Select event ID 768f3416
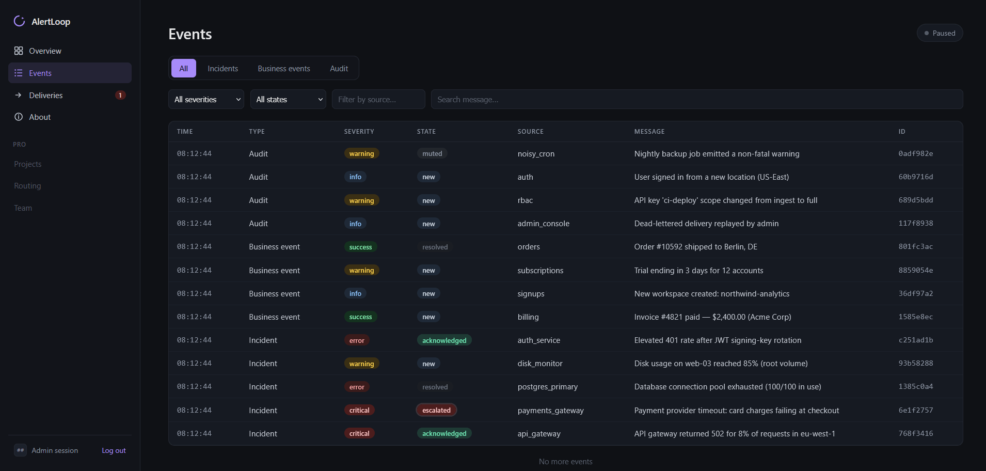The height and width of the screenshot is (471, 986). 916,433
